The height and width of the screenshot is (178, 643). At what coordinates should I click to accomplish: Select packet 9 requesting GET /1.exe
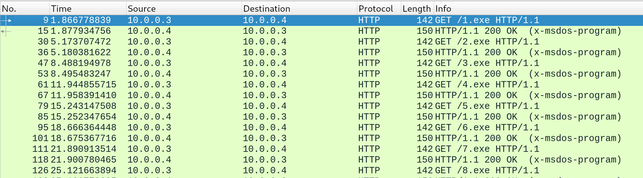[487, 20]
